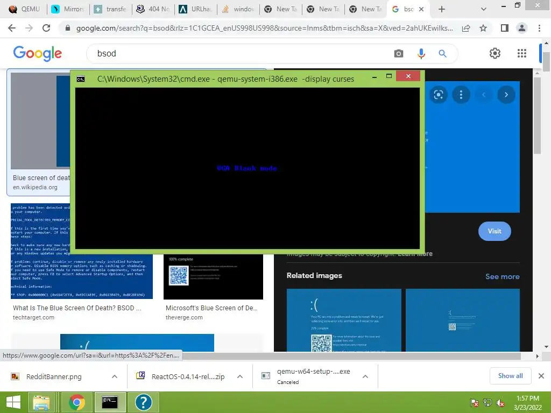This screenshot has height=413, width=551.
Task: Search by image using the camera icon
Action: click(399, 53)
